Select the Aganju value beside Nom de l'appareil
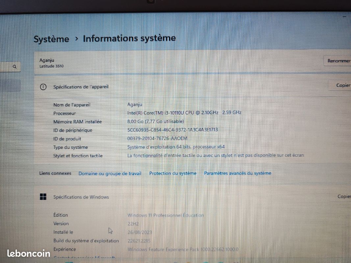 tap(135, 105)
